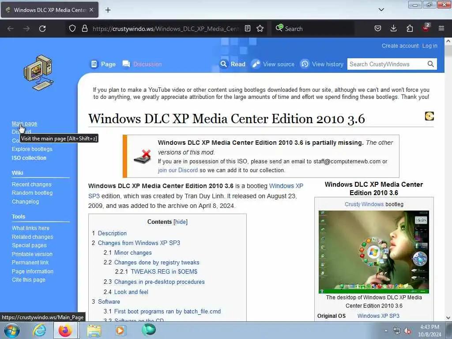Open the Firefox hamburger menu
Viewport: 452px width, 339px height.
tap(441, 28)
